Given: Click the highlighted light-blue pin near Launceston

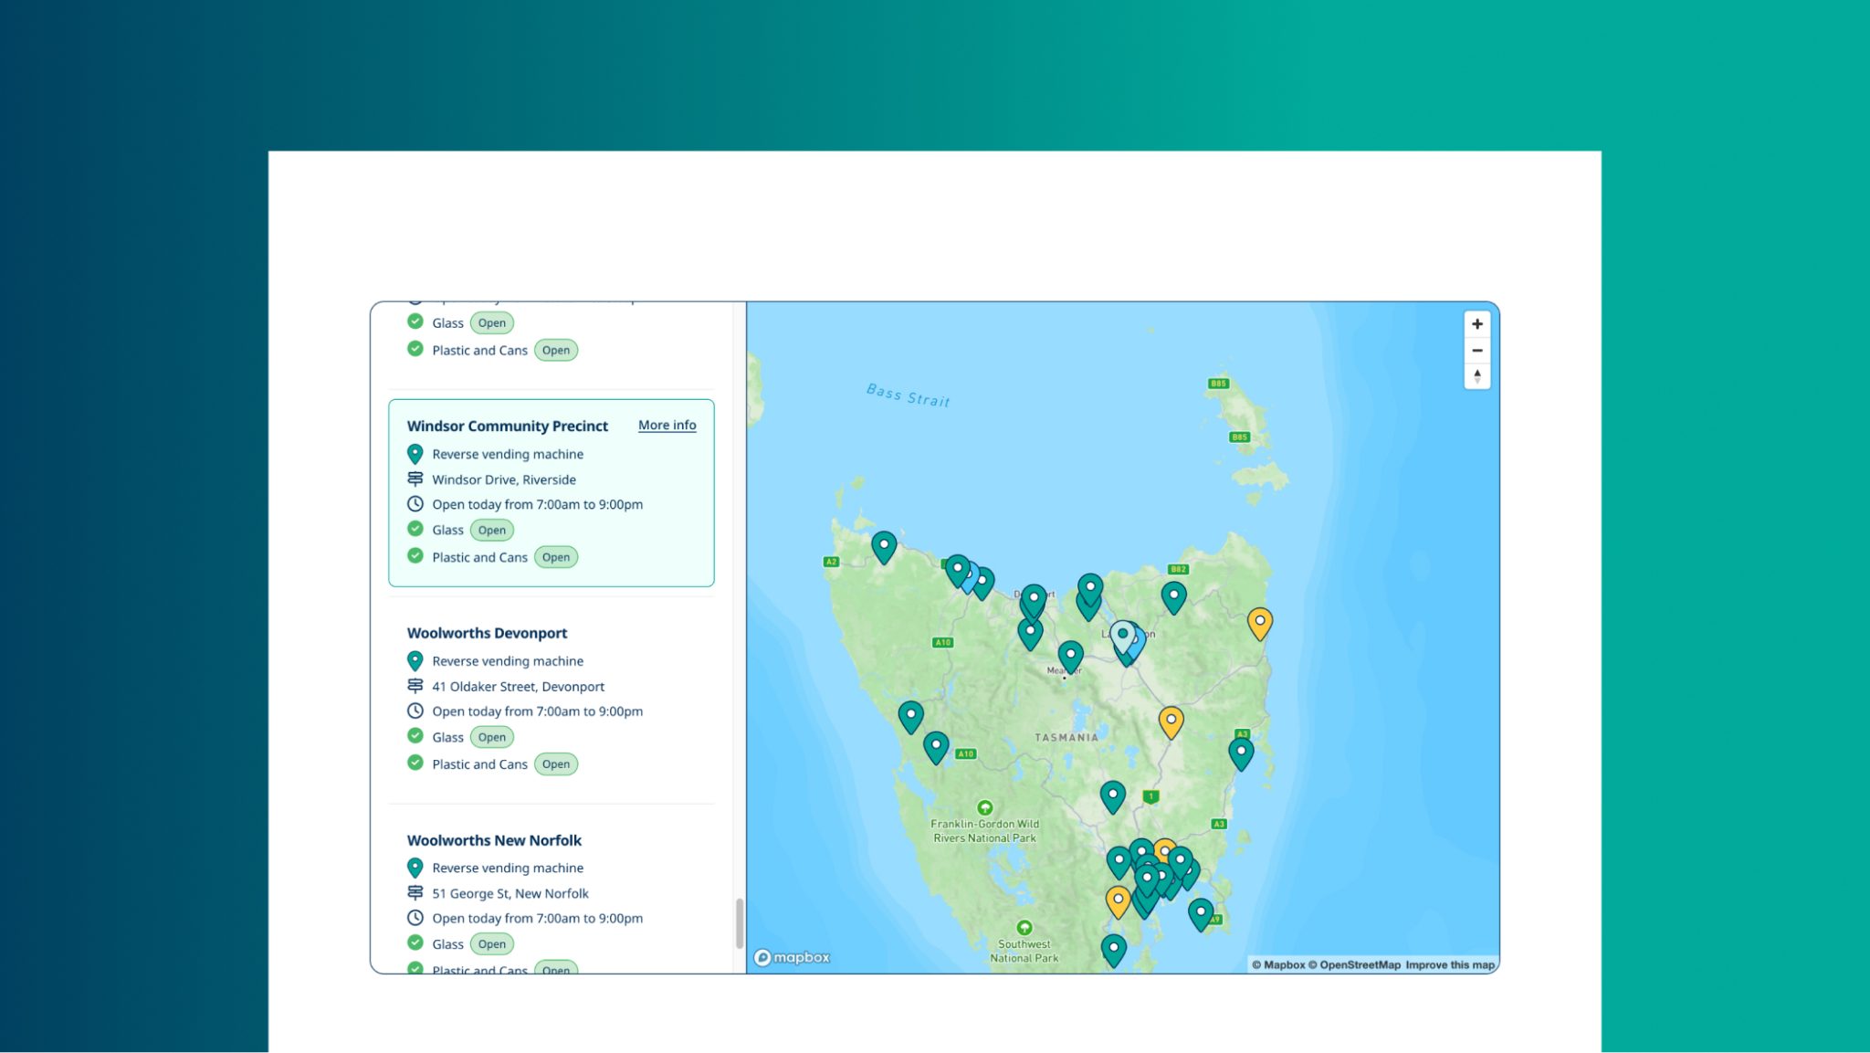Looking at the screenshot, I should 1122,637.
